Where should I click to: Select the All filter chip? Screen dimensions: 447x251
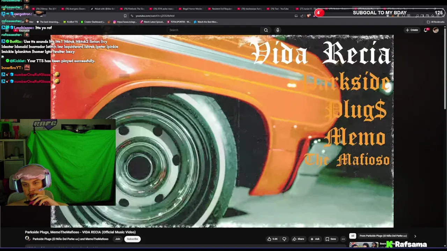click(353, 236)
